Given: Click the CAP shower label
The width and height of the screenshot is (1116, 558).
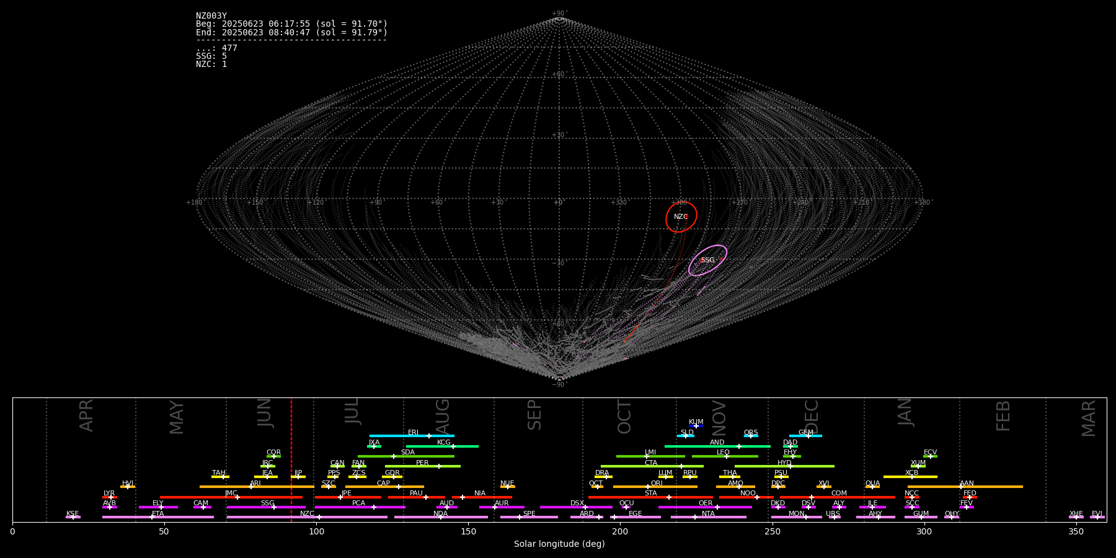Looking at the screenshot, I should pyautogui.click(x=384, y=484).
